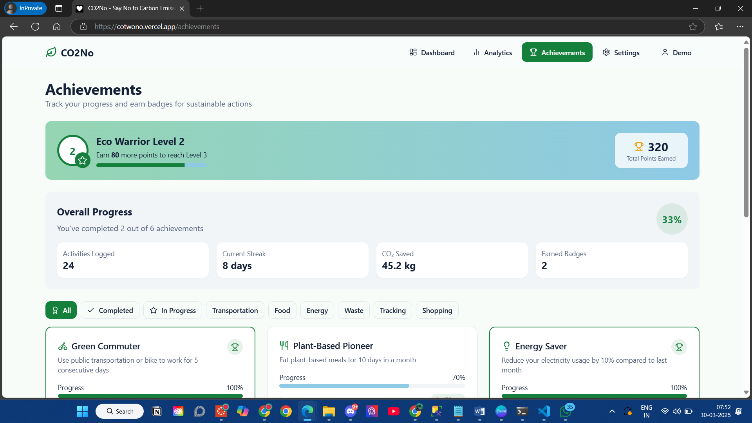This screenshot has width=752, height=423.
Task: Open tab actions menu icon
Action: click(x=59, y=8)
